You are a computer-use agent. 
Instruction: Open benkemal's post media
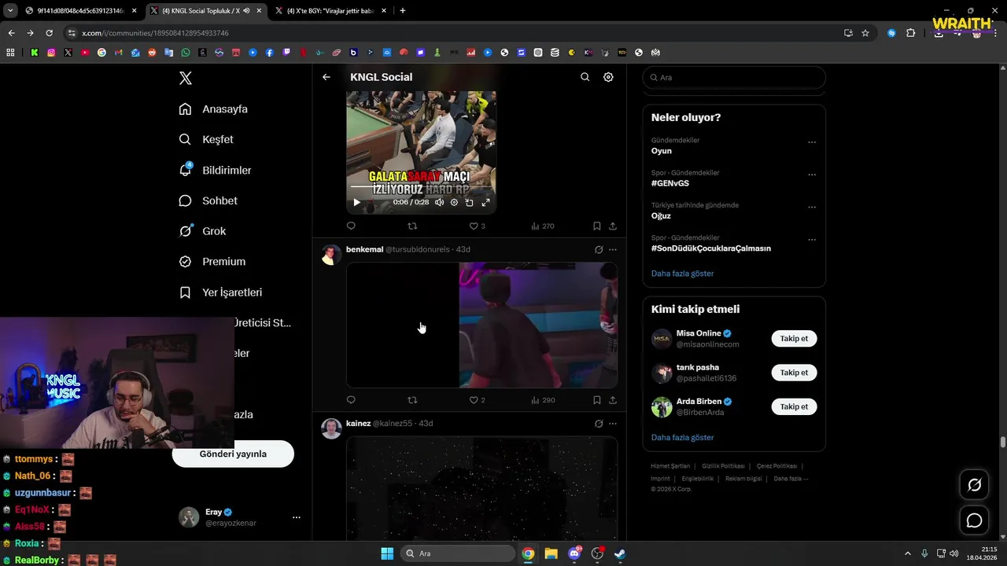[x=481, y=325]
